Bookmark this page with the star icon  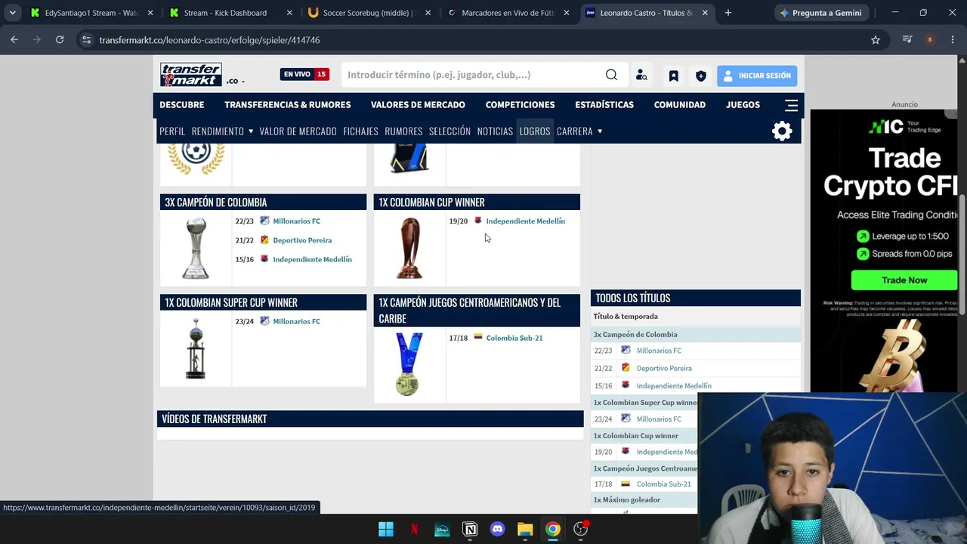pos(876,40)
